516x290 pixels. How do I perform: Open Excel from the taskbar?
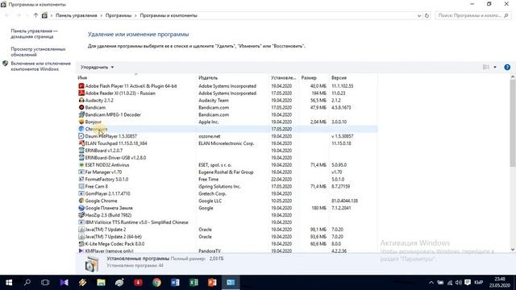(x=193, y=283)
